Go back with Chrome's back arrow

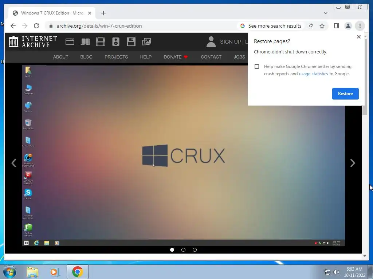pos(13,26)
